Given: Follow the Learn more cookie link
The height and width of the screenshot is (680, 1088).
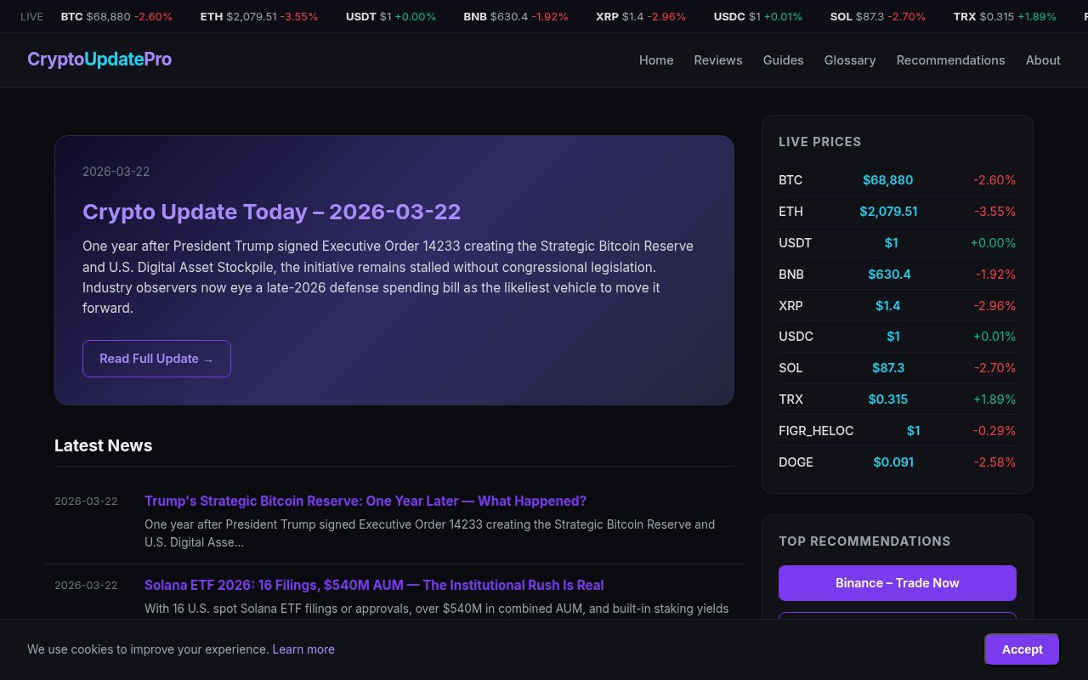Looking at the screenshot, I should click(x=303, y=649).
